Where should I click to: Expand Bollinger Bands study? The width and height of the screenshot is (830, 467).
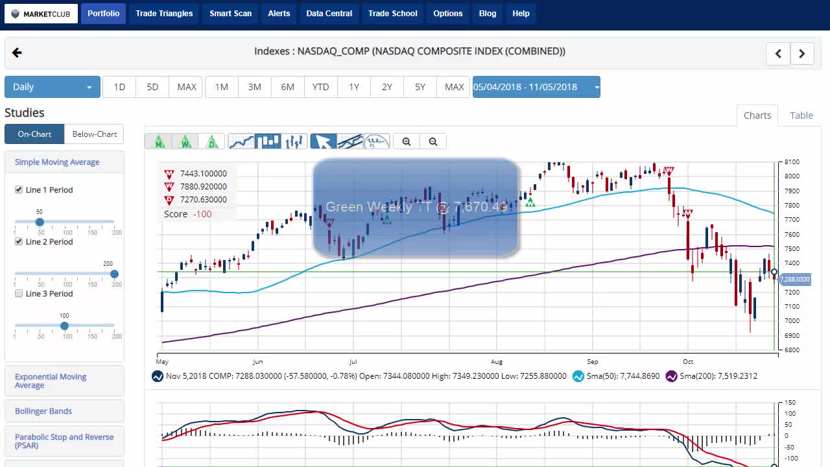click(64, 411)
